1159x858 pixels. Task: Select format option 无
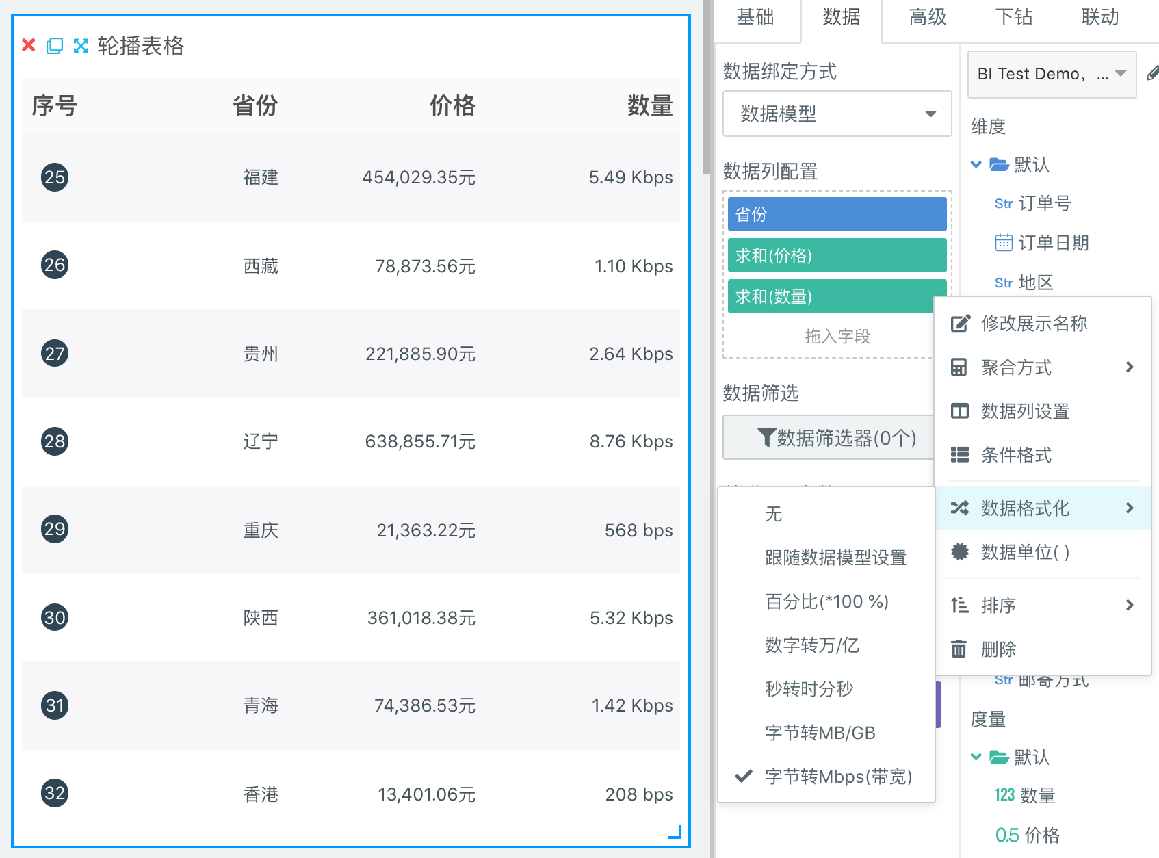(x=826, y=514)
